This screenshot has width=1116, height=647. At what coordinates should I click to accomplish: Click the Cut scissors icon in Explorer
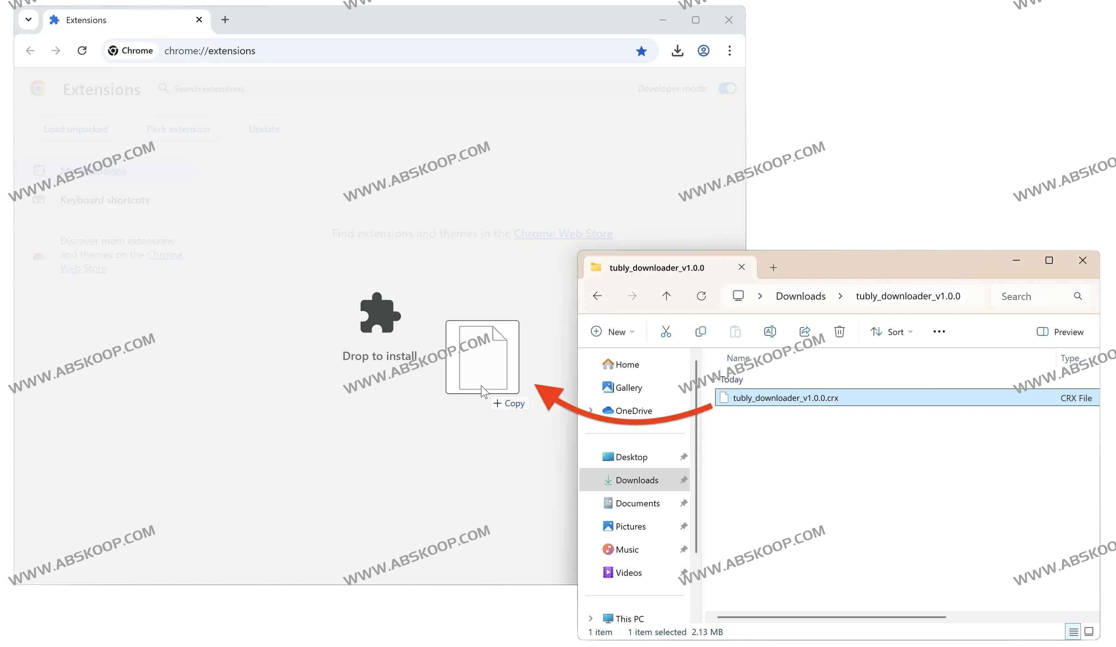click(x=666, y=332)
